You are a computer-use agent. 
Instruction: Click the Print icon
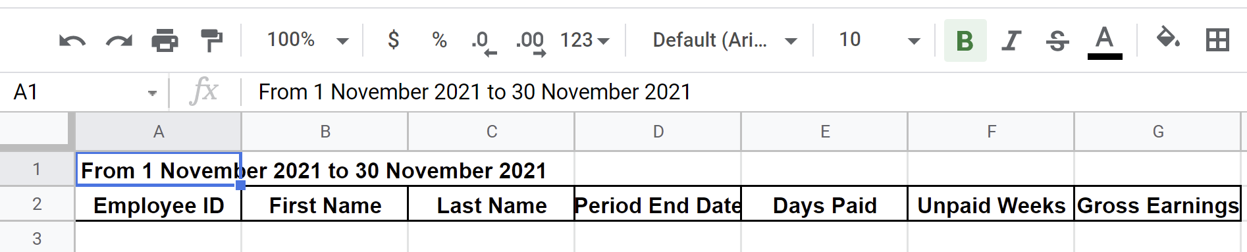click(165, 41)
